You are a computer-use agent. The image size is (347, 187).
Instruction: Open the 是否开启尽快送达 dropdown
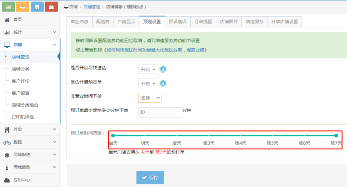tap(147, 70)
